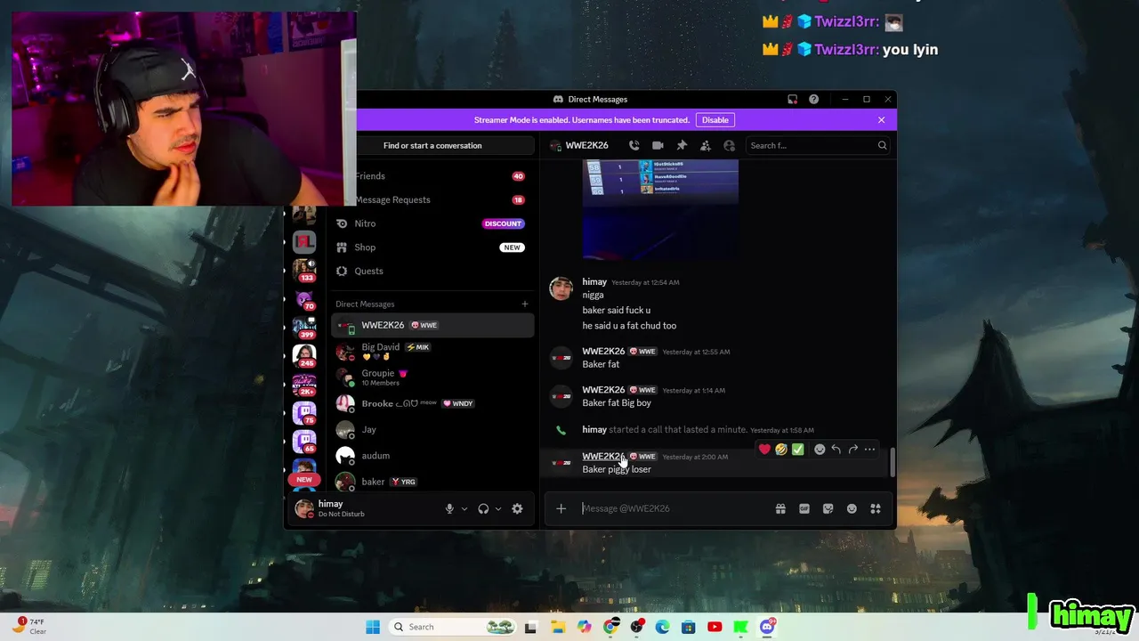The image size is (1139, 641).
Task: Open the add reaction smiley picker
Action: click(820, 449)
